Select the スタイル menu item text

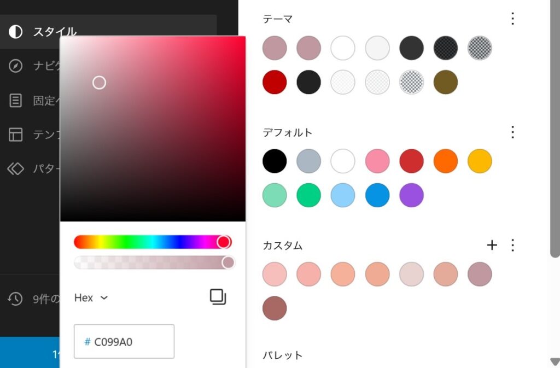(x=55, y=32)
